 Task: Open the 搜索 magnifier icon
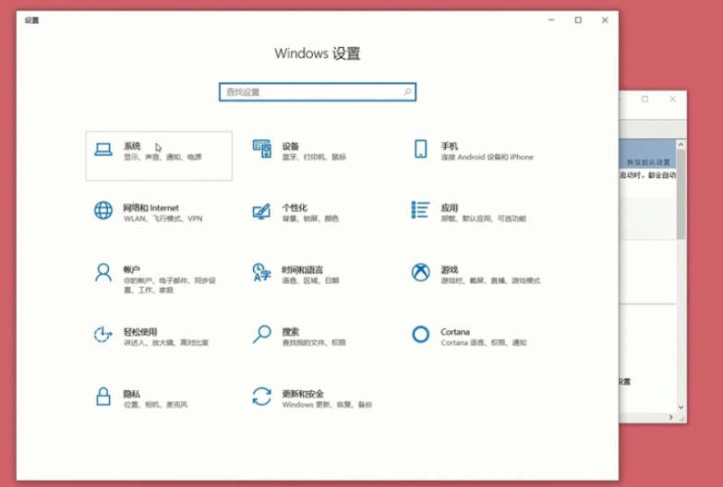(262, 334)
